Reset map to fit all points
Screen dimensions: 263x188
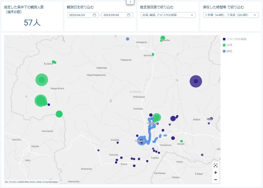pyautogui.click(x=215, y=165)
